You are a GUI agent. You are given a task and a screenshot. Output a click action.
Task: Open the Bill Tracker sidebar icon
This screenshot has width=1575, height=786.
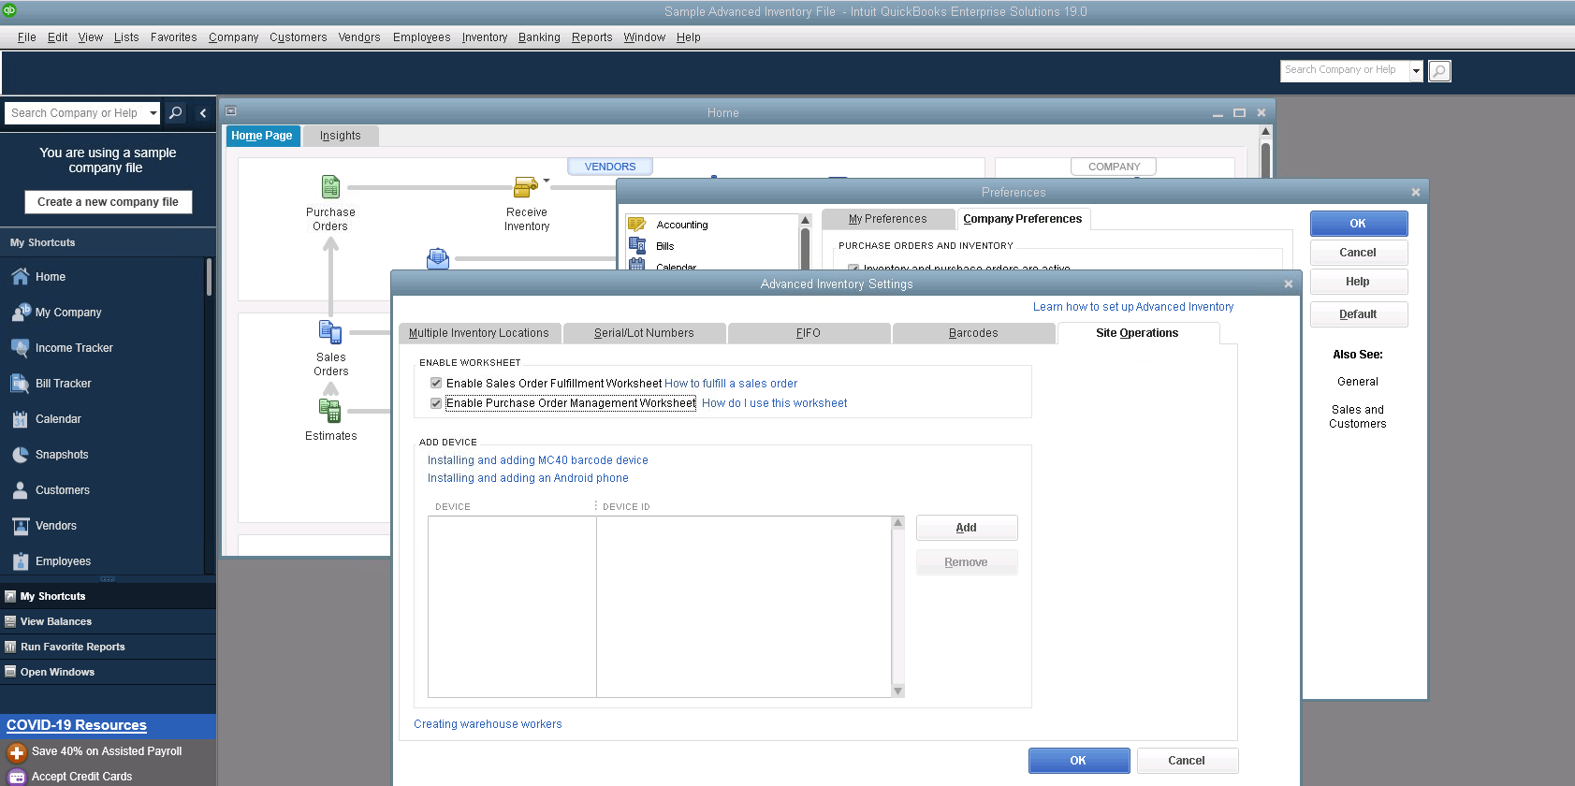tap(20, 384)
